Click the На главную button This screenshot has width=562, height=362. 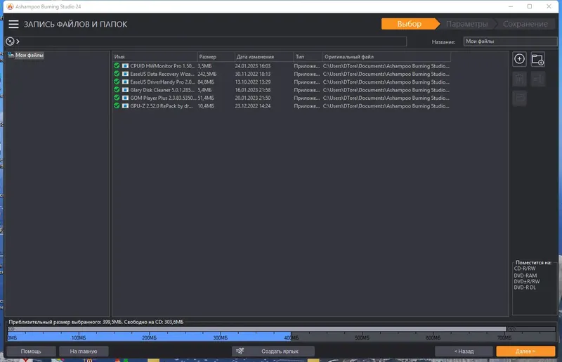click(84, 351)
